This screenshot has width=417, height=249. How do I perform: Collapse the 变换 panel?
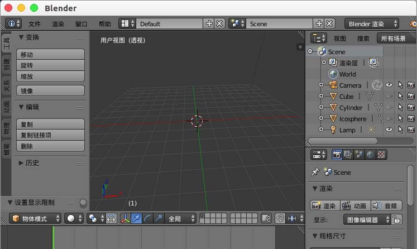pos(21,37)
